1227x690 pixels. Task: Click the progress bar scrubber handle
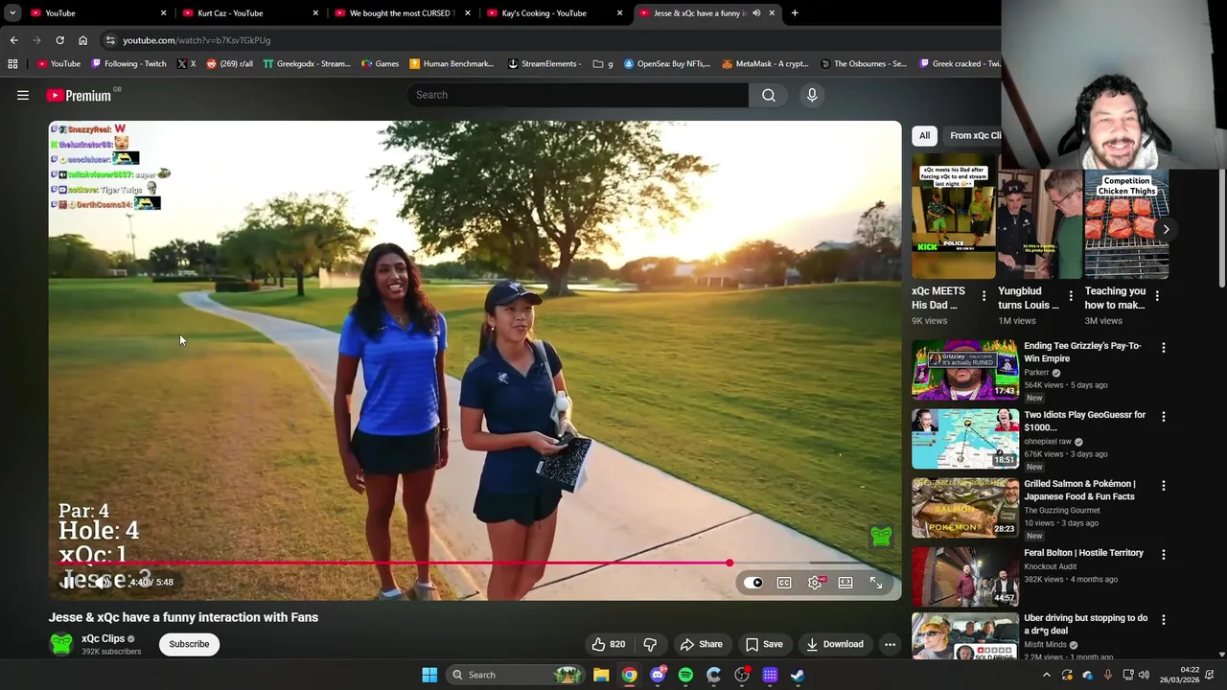click(729, 563)
